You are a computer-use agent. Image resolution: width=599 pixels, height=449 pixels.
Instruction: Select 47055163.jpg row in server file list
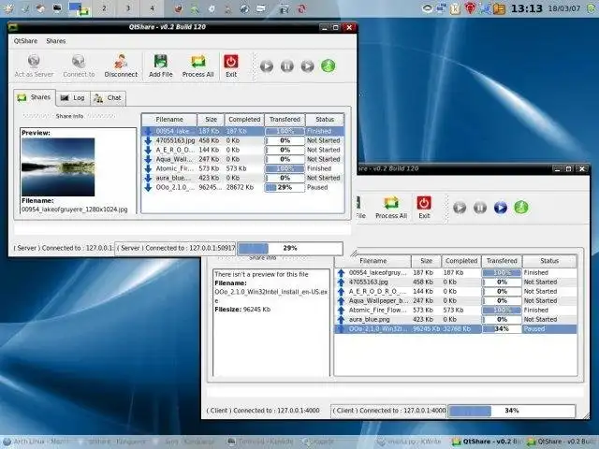175,140
